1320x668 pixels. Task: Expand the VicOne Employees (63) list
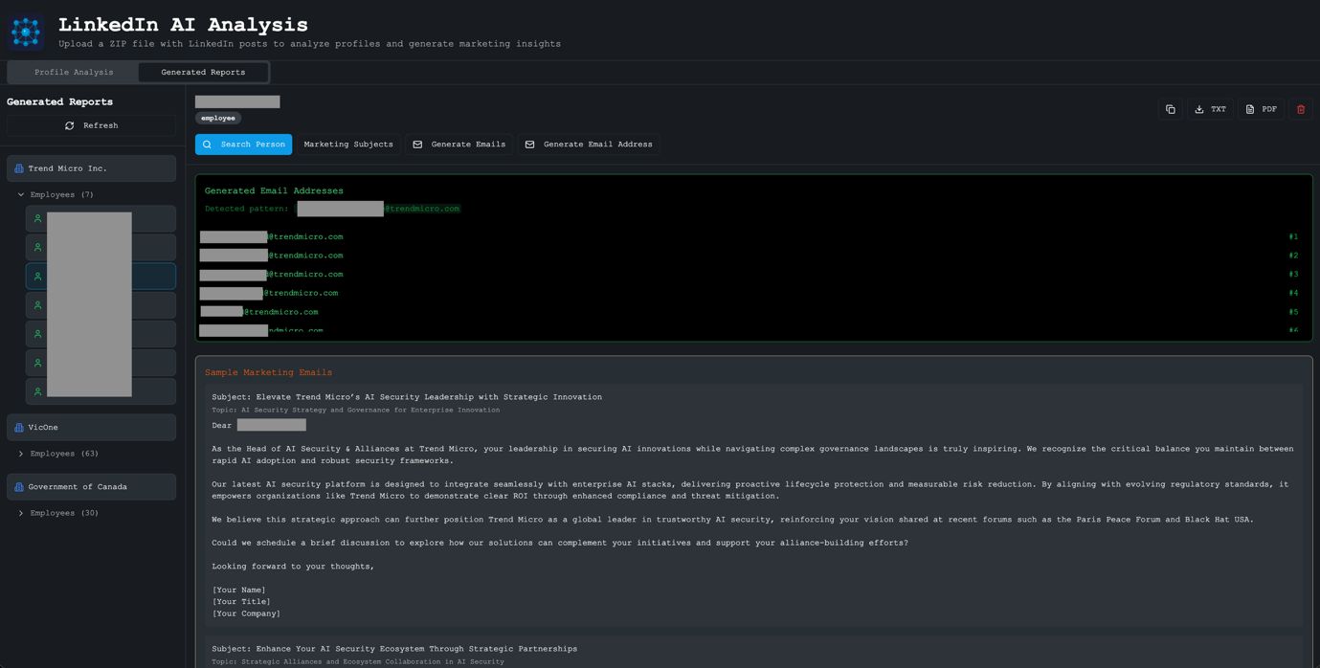21,454
